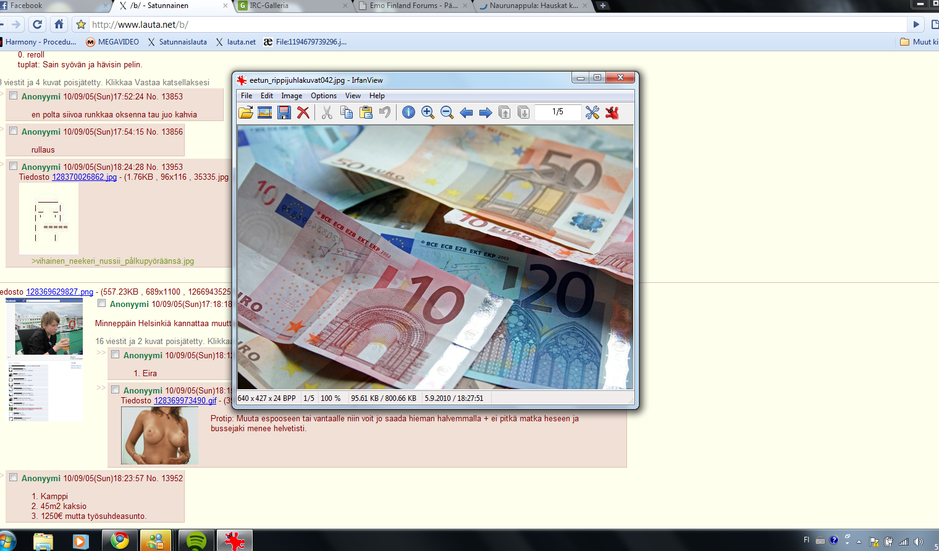Screen dimensions: 939x551
Task: Zoom in on the image in IrfanView
Action: point(427,112)
